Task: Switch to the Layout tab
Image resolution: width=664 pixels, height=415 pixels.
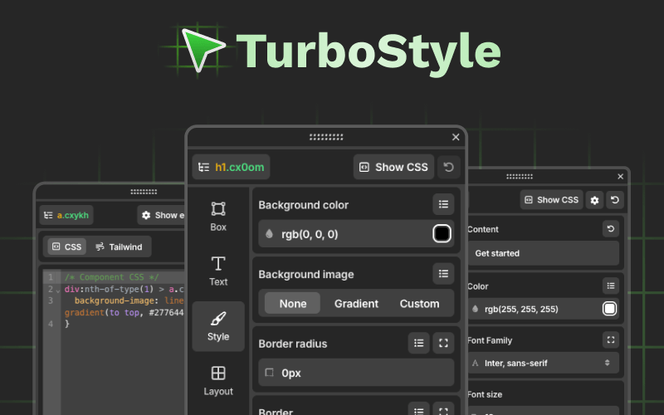Action: coord(218,381)
